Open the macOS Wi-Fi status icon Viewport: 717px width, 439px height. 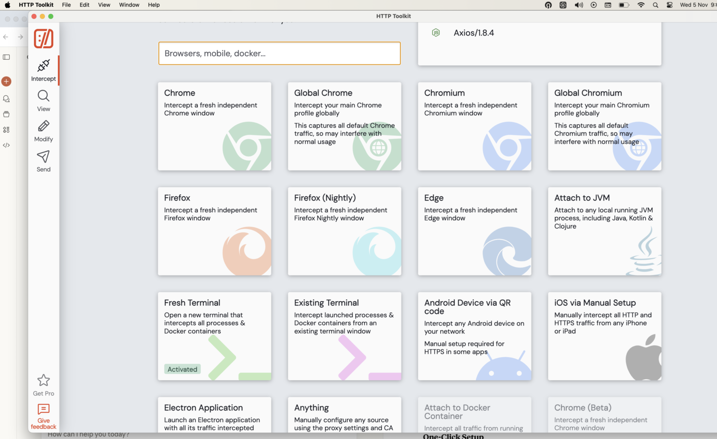pos(641,5)
